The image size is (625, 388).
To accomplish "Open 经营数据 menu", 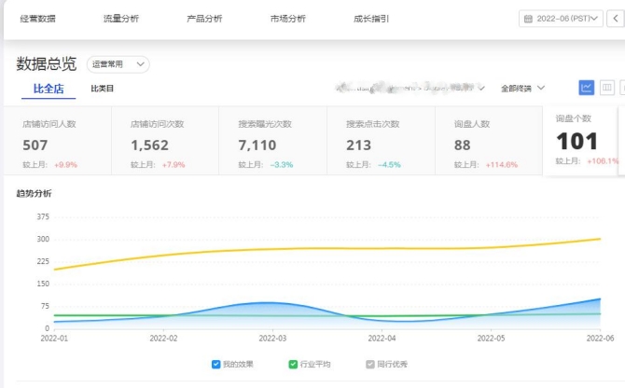I will coord(36,19).
